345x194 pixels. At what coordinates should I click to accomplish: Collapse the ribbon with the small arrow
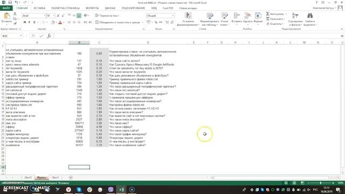[x=342, y=29]
